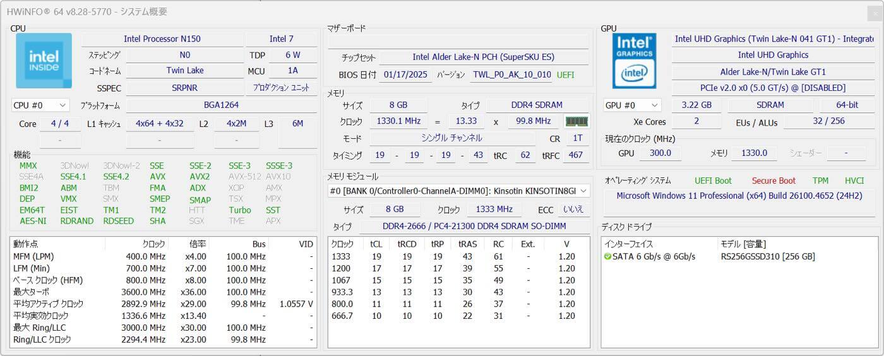Click the PCIe v2.0 x0 DISABLED field
Viewport: 884px width, 356px height.
[x=773, y=88]
